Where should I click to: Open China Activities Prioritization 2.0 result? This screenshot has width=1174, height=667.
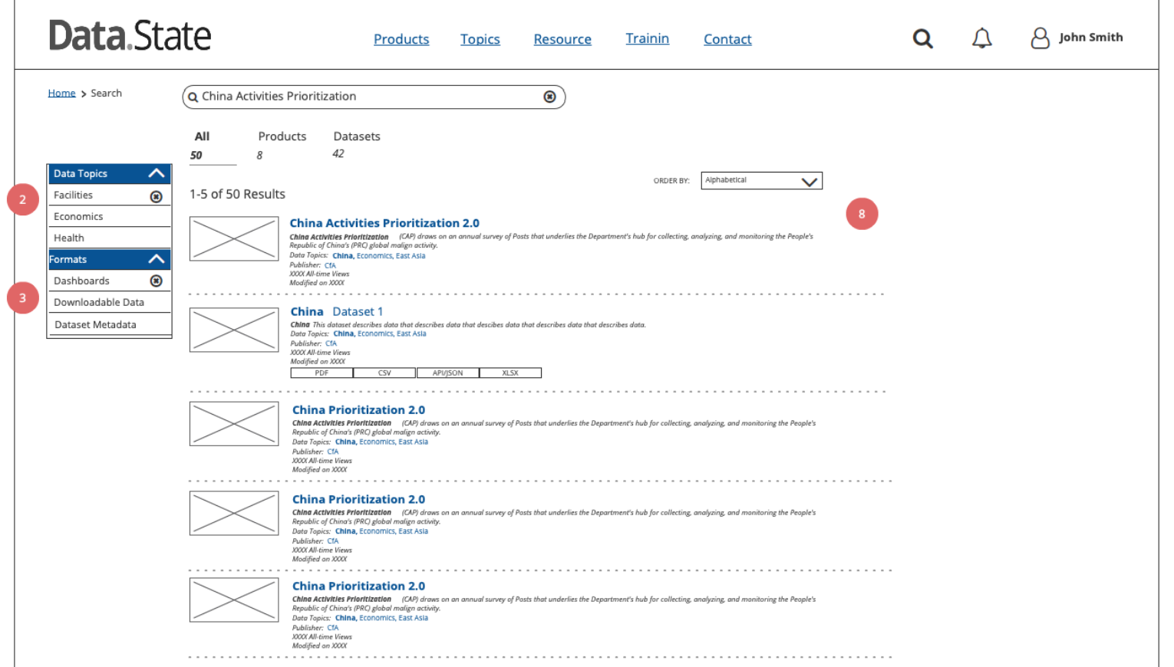click(384, 222)
